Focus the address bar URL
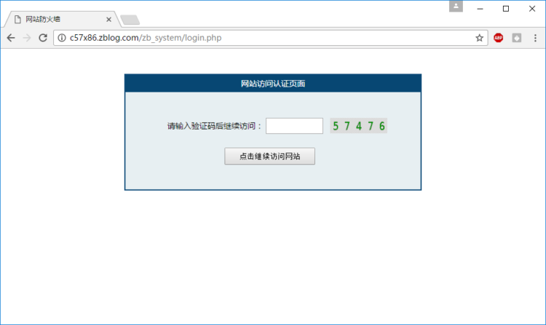 pos(269,38)
